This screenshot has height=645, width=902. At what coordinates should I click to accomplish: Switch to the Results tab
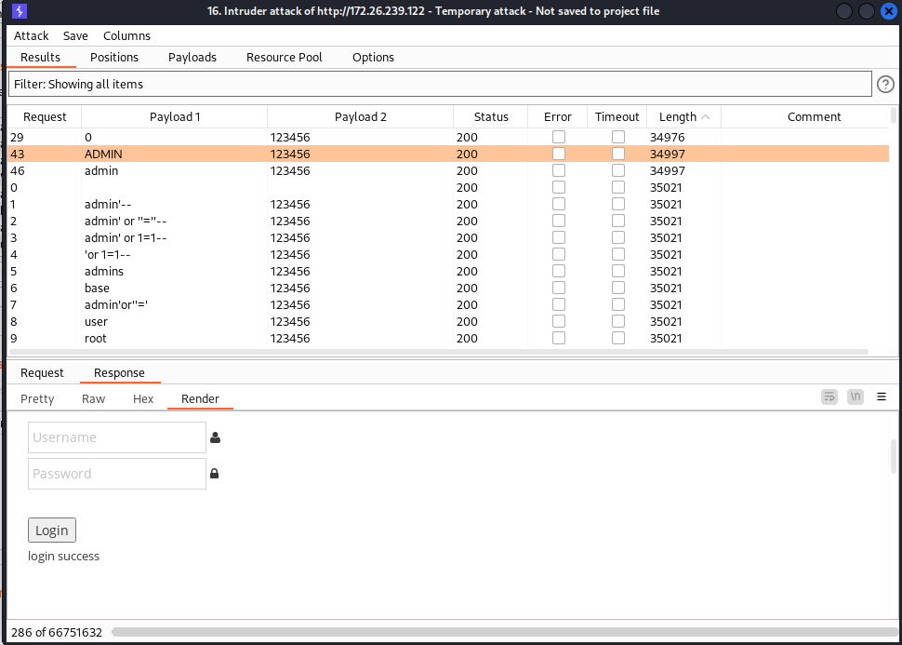click(40, 57)
